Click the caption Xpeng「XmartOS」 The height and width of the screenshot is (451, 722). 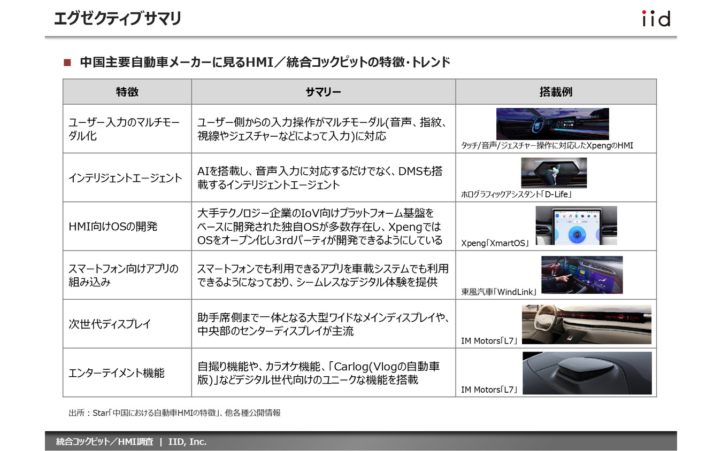(495, 243)
